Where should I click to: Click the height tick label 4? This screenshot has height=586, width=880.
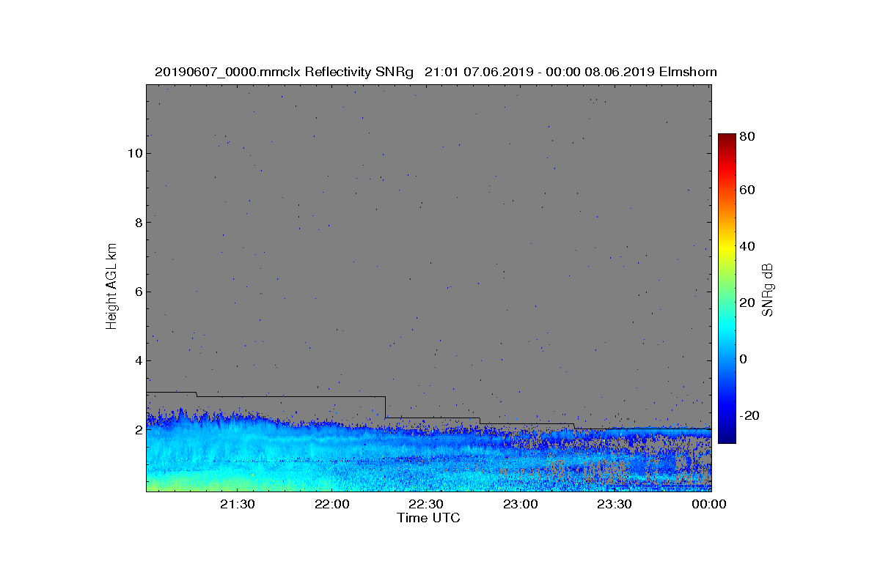137,360
